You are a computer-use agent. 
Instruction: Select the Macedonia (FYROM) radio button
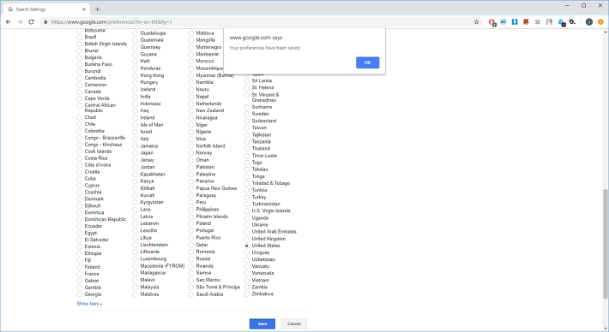pos(136,266)
